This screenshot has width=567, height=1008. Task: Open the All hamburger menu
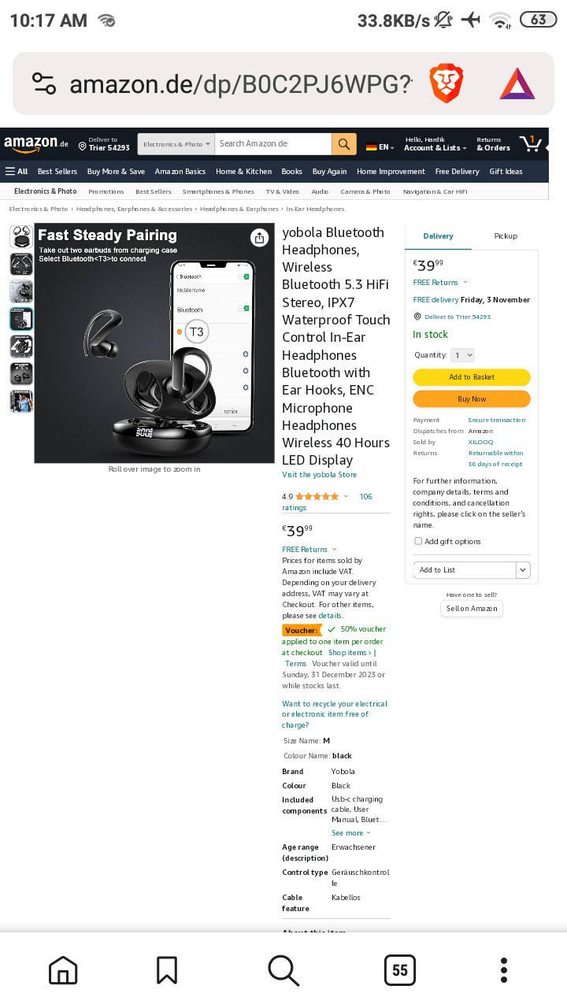17,171
